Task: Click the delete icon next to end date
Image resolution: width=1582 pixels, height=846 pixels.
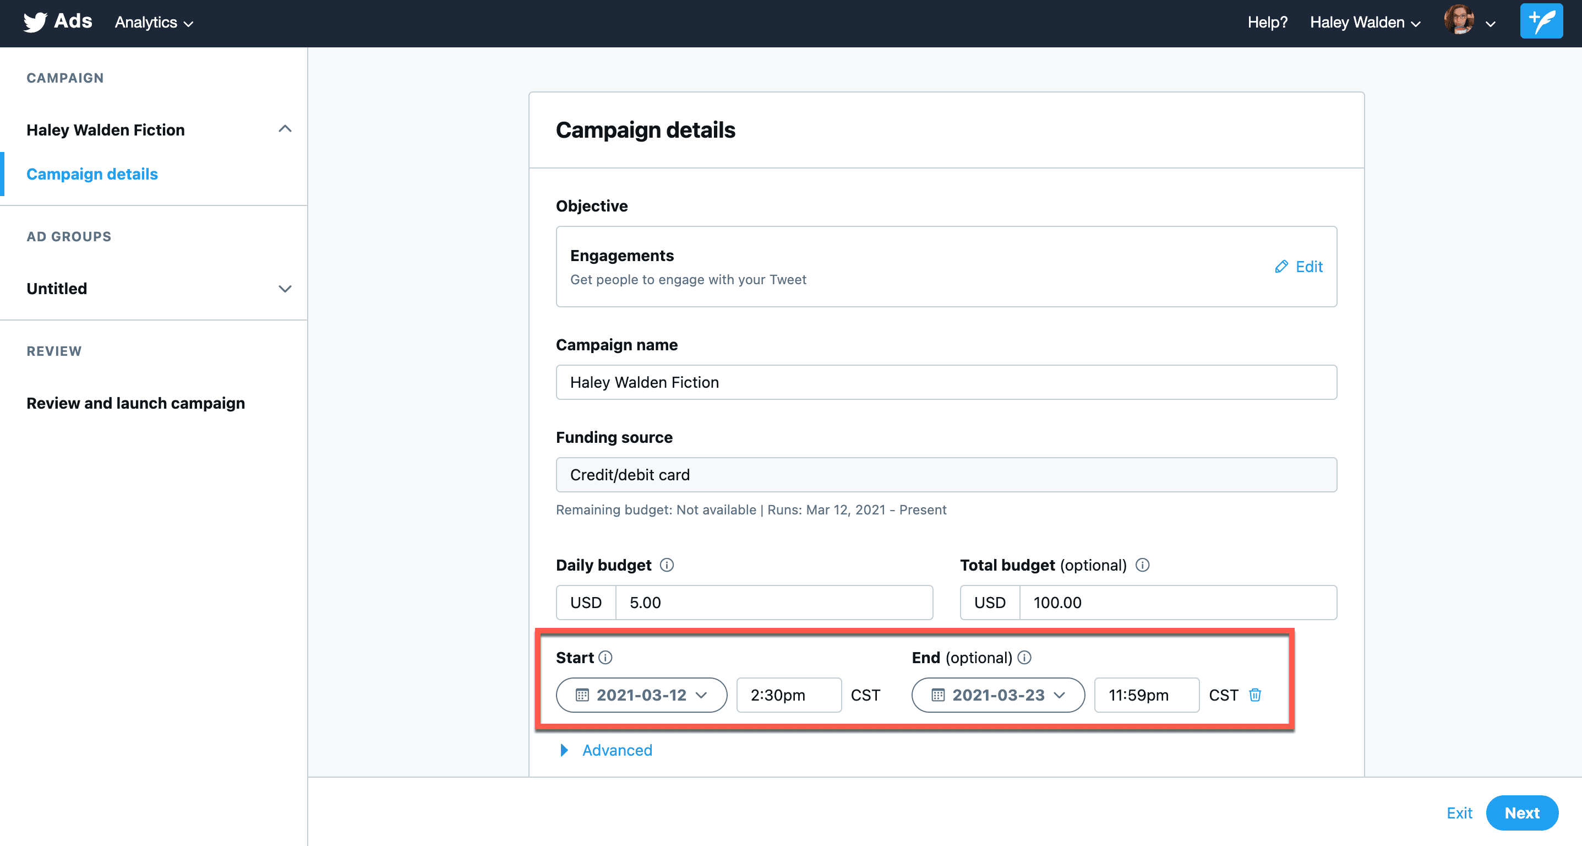Action: [x=1257, y=694]
